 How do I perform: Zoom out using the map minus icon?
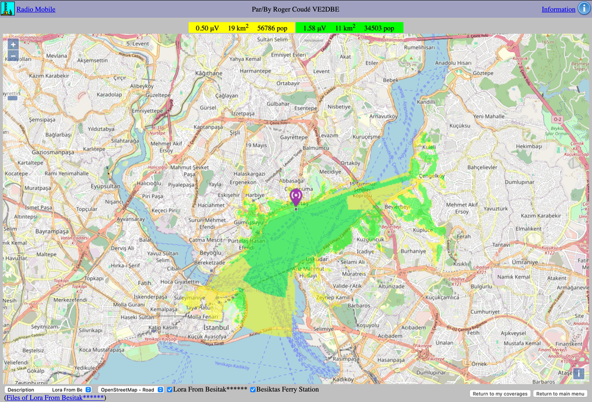(12, 56)
